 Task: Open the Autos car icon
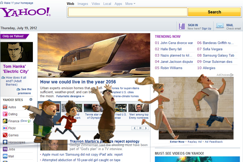pos(5,107)
